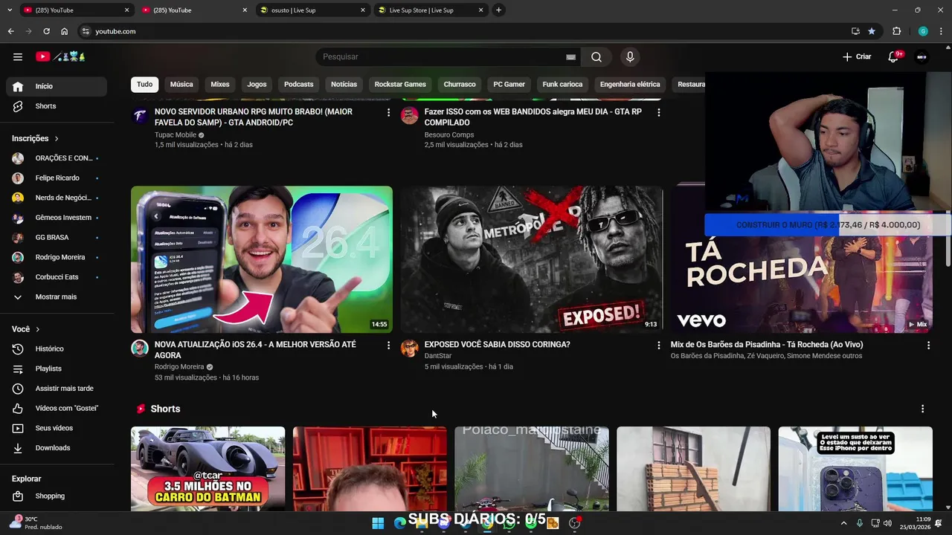
Task: Select the Música filter chip
Action: tap(181, 85)
